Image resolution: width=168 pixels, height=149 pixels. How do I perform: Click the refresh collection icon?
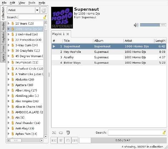click(x=44, y=10)
